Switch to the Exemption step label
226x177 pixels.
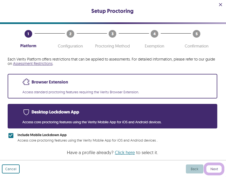154,46
